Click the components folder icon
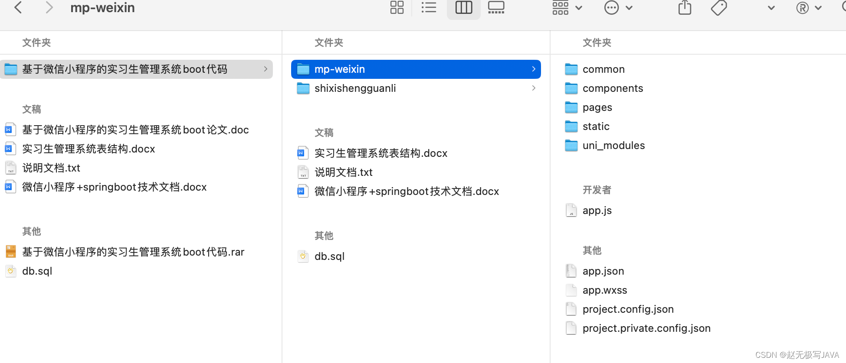 pyautogui.click(x=571, y=88)
